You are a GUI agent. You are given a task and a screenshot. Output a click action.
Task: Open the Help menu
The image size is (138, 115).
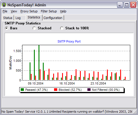[x=63, y=11]
